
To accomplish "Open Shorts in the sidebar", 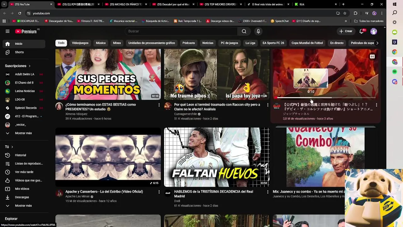I will [24, 52].
